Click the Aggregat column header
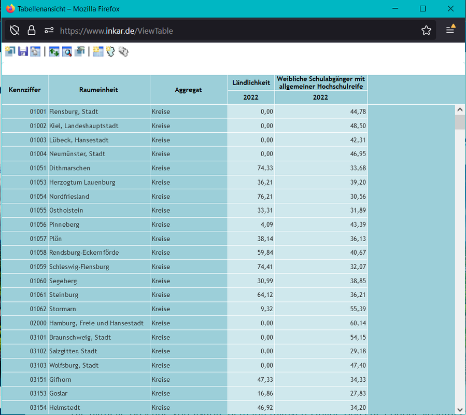The width and height of the screenshot is (466, 415). [188, 90]
